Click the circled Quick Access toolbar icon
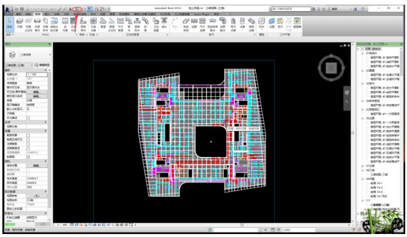Screen dimensions: 407x237 [77, 9]
